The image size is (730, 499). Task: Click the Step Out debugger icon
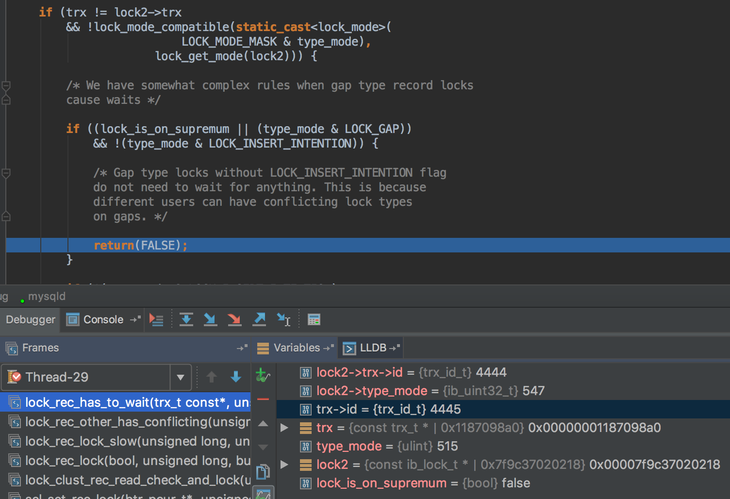coord(259,319)
